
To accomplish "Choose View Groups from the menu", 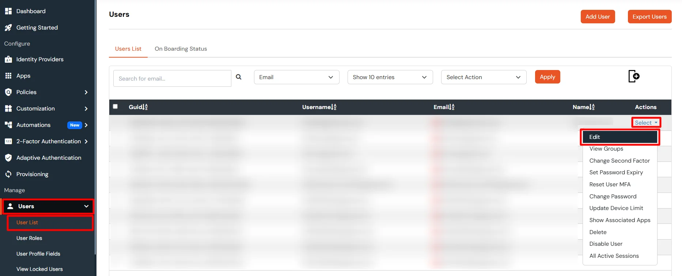I will pyautogui.click(x=620, y=149).
